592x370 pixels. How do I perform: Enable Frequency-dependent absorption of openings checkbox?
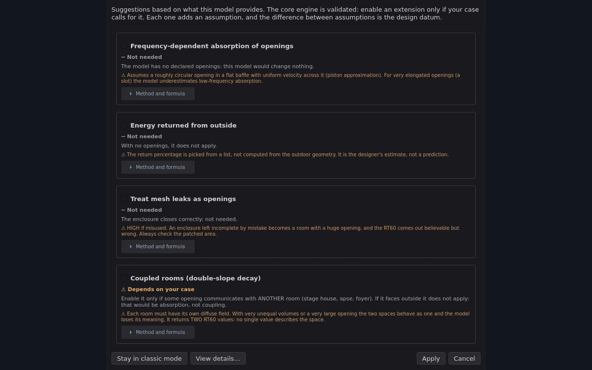point(124,46)
